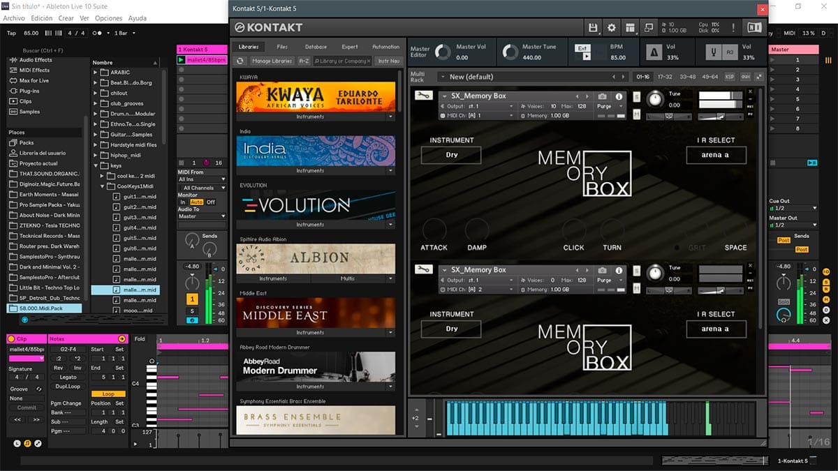The height and width of the screenshot is (471, 838).
Task: Open wrench edit mode for second SX_Memory Box
Action: pos(422,269)
